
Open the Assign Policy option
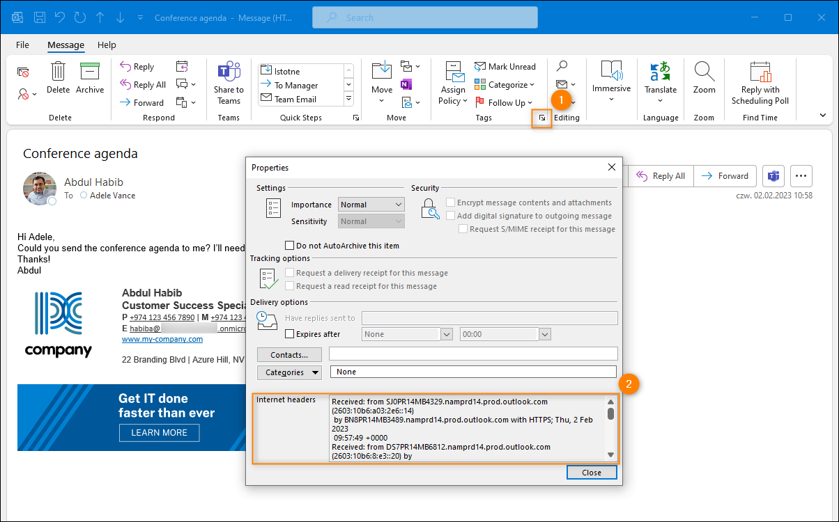(x=453, y=72)
